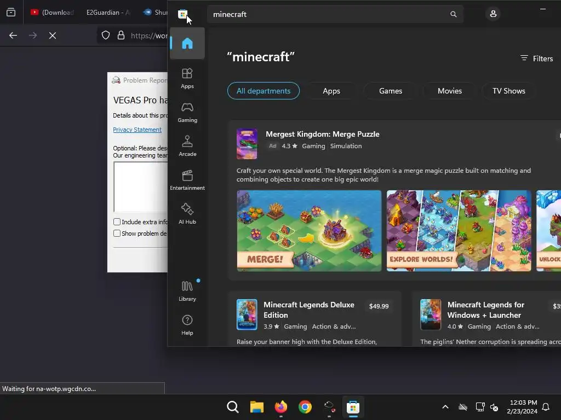Open Minecraft Legends Deluxe Edition cover icon

click(247, 314)
